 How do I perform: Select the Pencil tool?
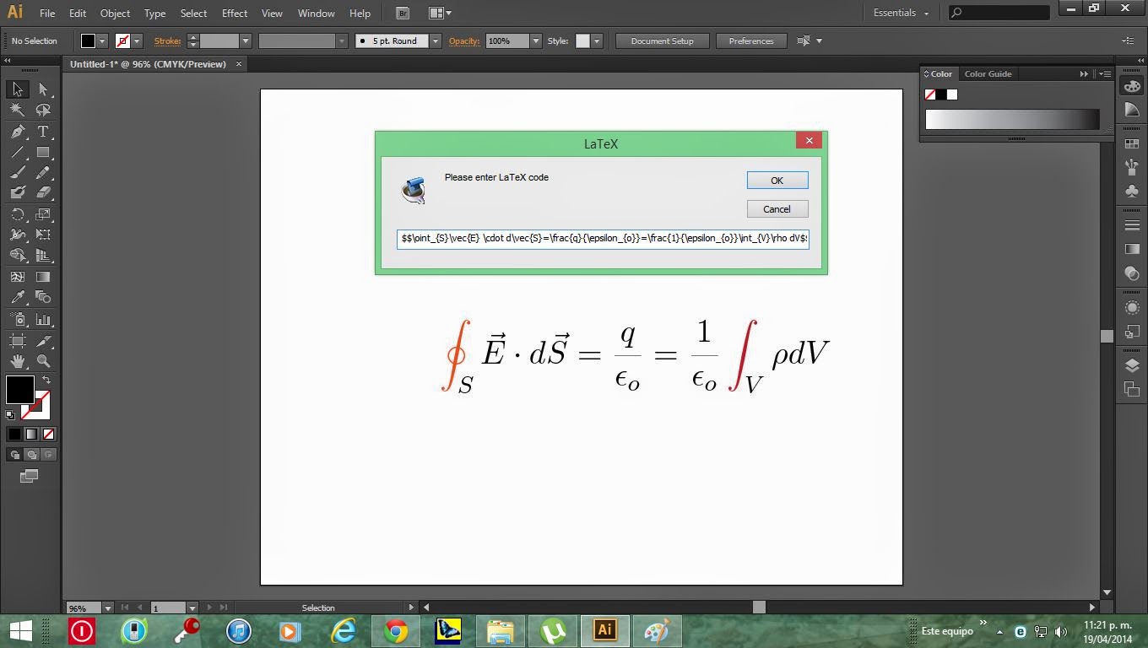click(x=43, y=173)
